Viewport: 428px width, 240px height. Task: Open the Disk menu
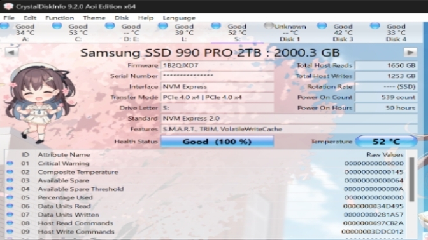tap(122, 18)
